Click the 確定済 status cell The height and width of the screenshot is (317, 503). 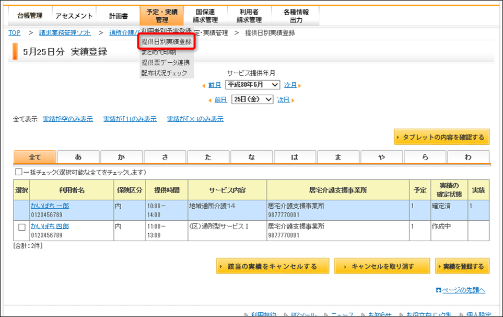click(449, 210)
